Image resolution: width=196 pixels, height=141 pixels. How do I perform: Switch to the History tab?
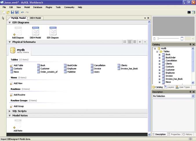click(x=187, y=134)
